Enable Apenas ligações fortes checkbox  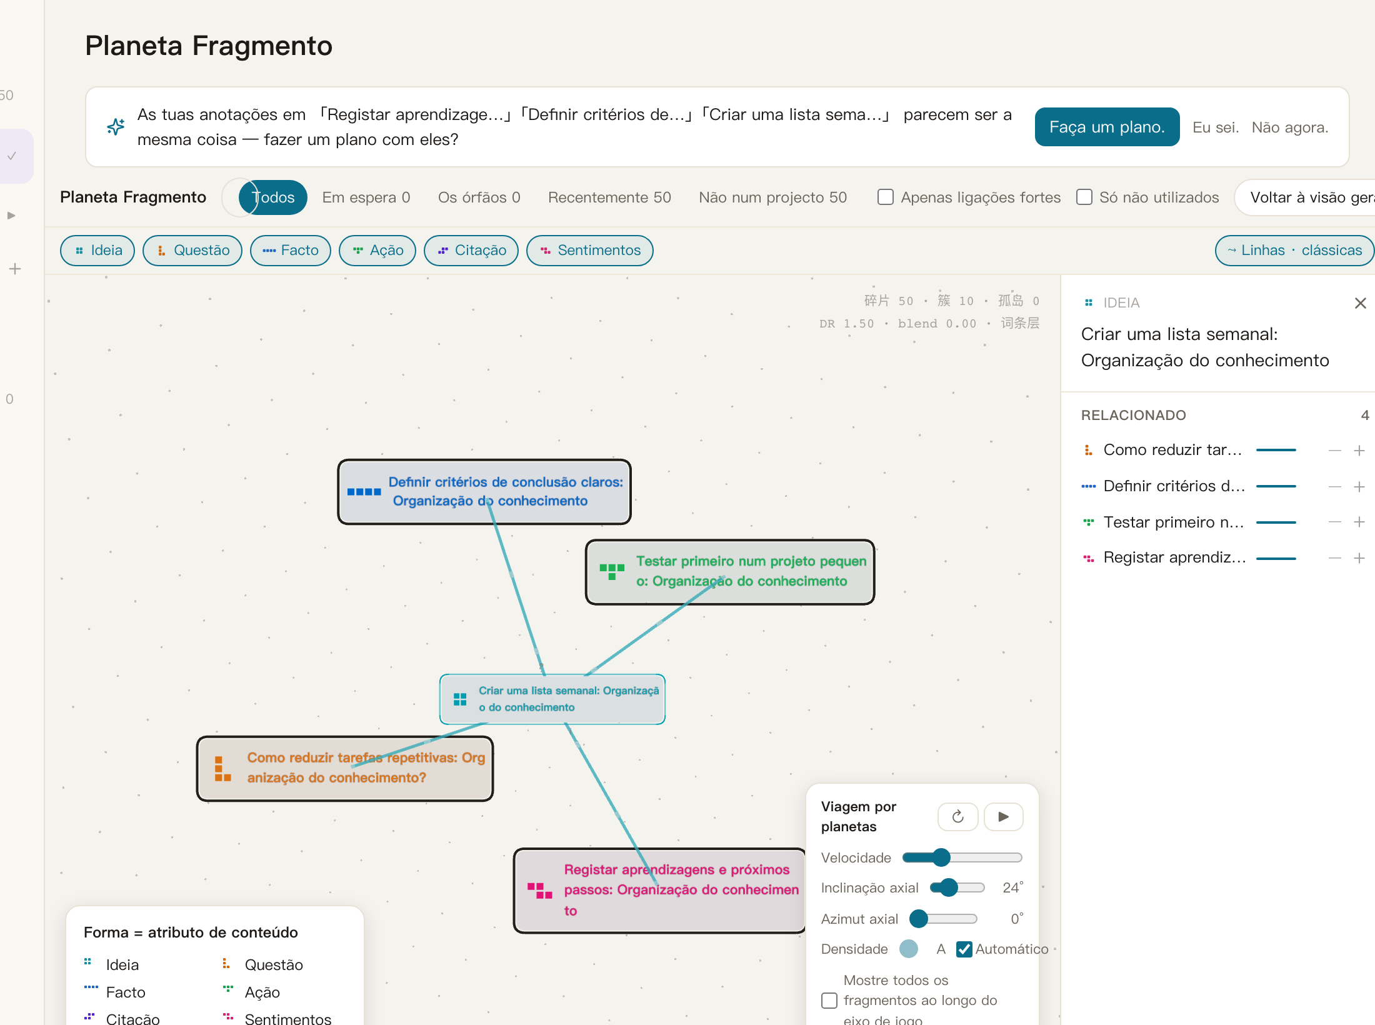(x=885, y=197)
